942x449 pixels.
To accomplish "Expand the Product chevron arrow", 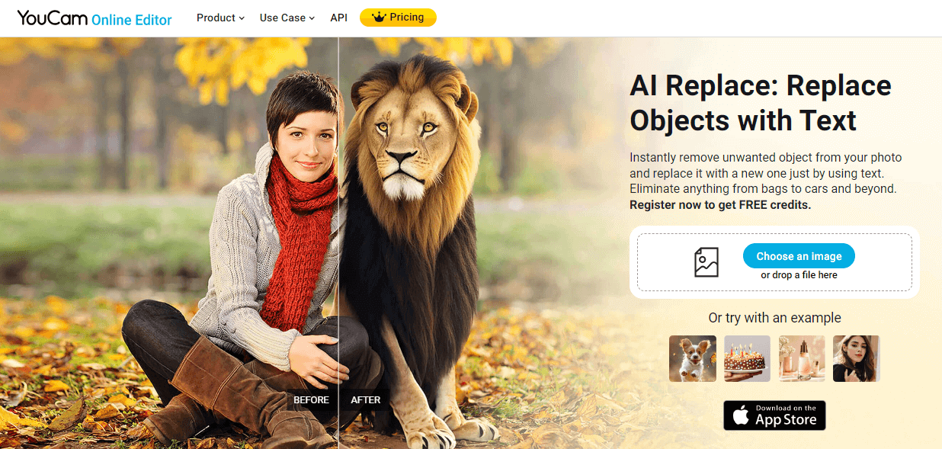I will (x=242, y=18).
